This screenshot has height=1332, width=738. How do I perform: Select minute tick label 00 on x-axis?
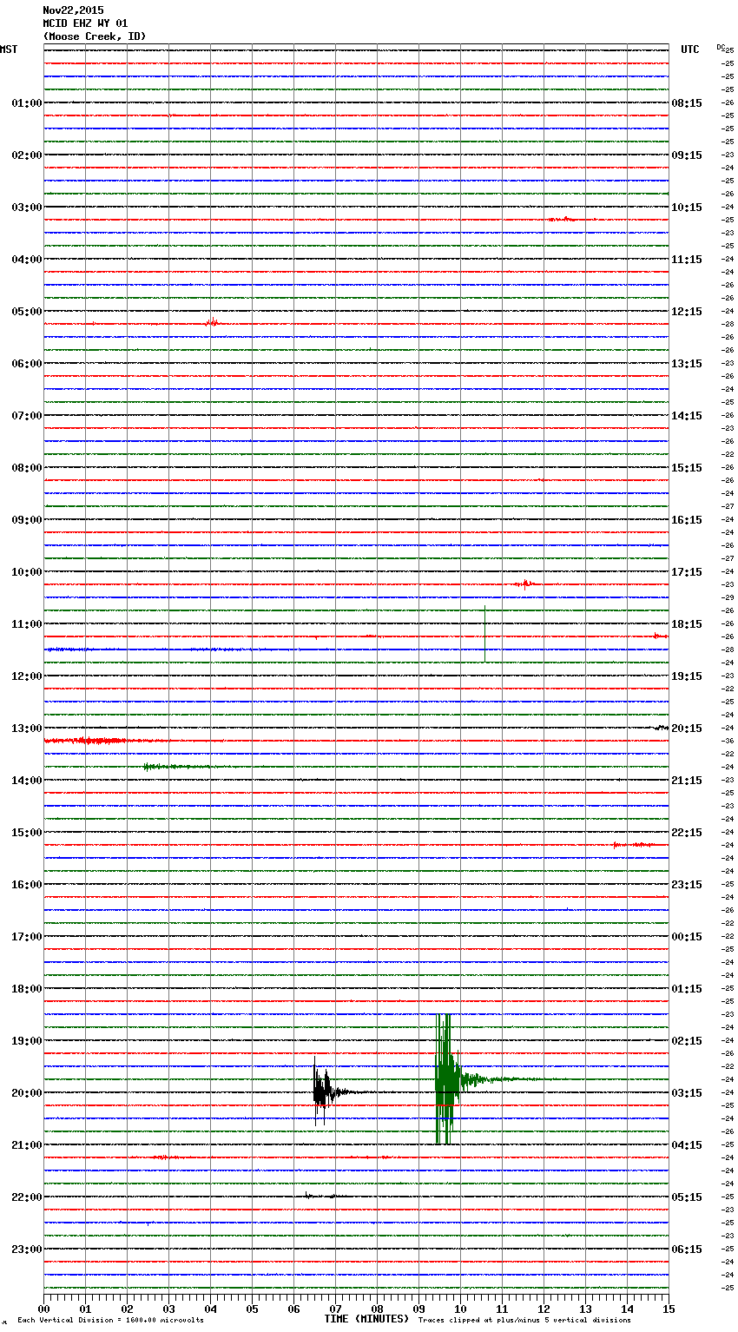pos(44,1309)
